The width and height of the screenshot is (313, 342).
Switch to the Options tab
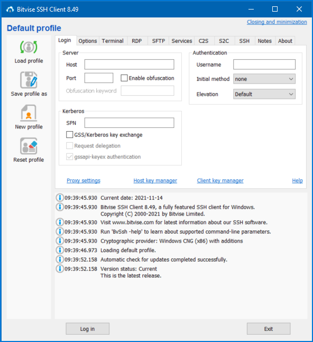click(x=88, y=41)
